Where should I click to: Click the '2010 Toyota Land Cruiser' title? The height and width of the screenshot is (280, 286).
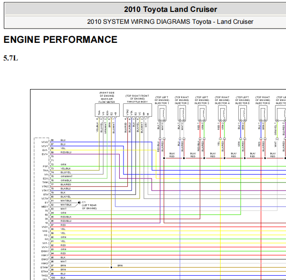pos(170,10)
